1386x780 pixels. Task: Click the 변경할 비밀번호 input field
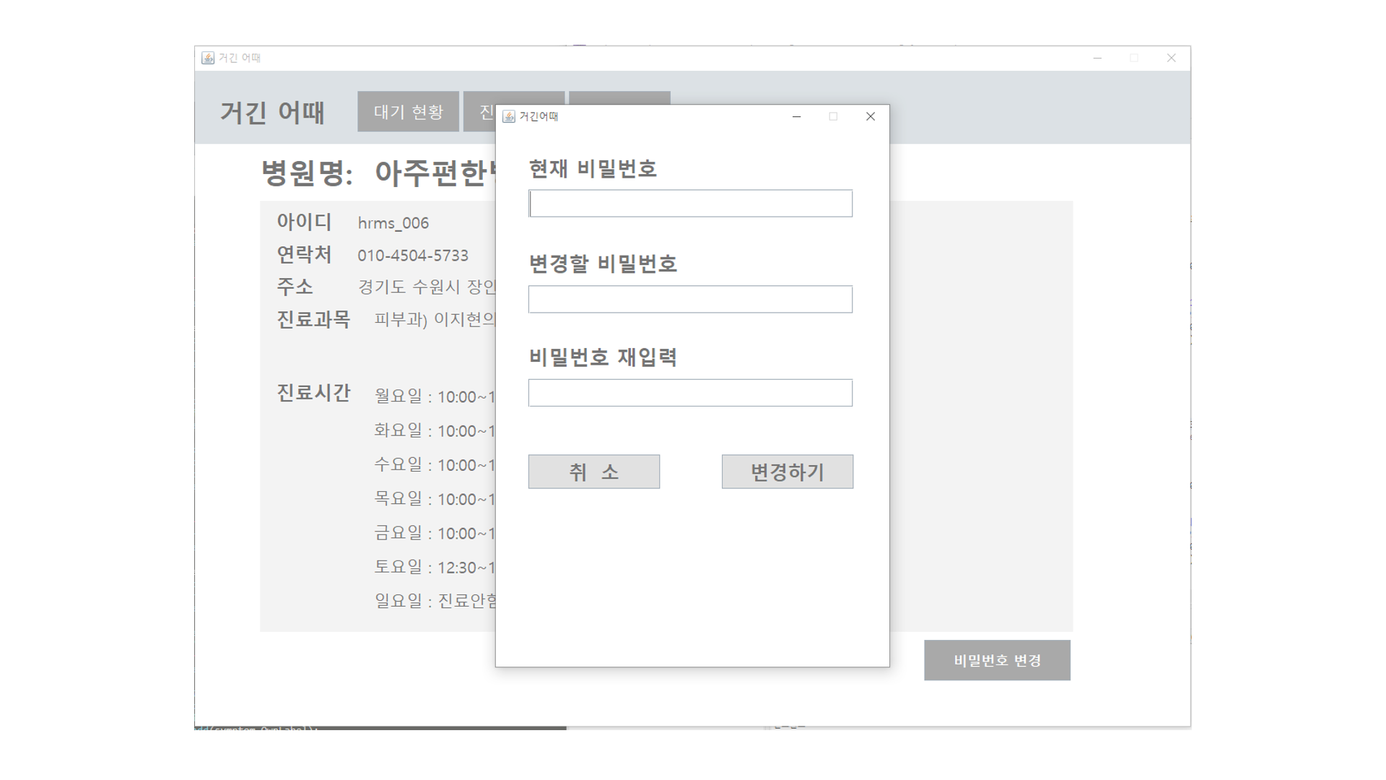(x=690, y=299)
